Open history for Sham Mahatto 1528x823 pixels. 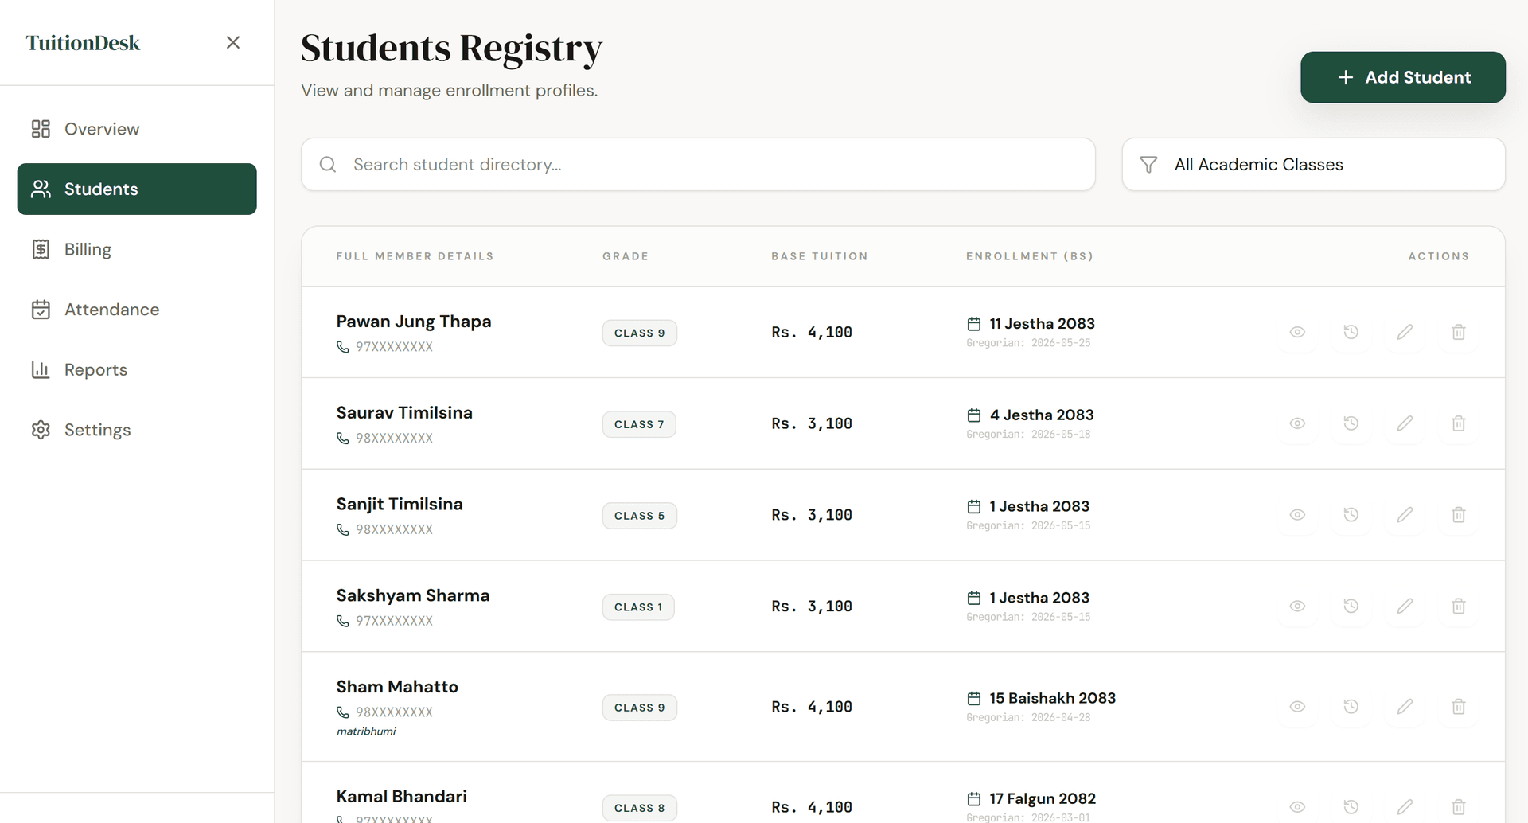[x=1351, y=707]
